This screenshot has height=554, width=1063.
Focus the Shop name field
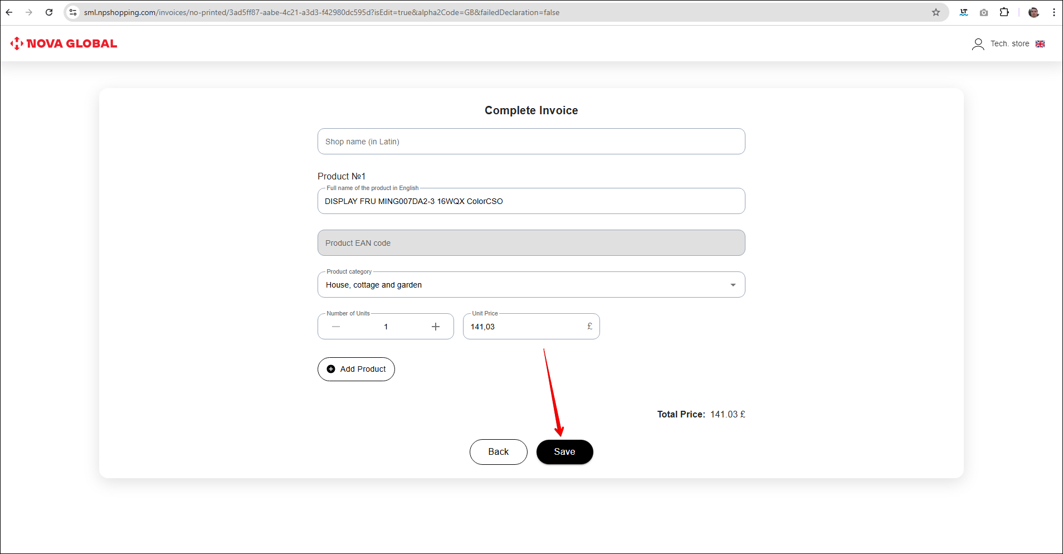tap(531, 142)
